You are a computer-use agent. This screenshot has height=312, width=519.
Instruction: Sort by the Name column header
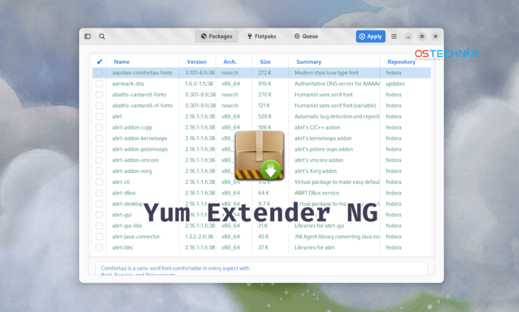point(122,62)
